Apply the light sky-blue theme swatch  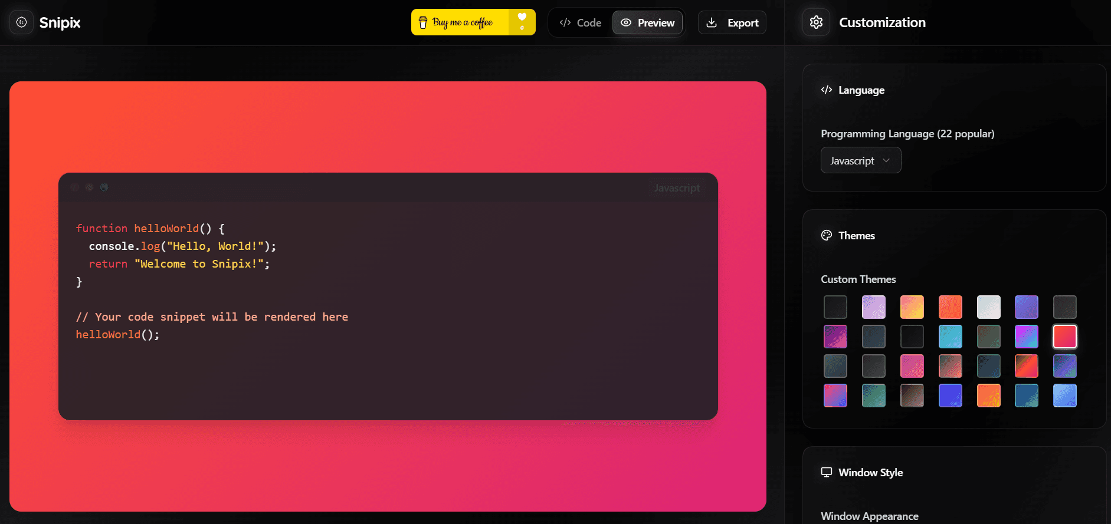1065,396
